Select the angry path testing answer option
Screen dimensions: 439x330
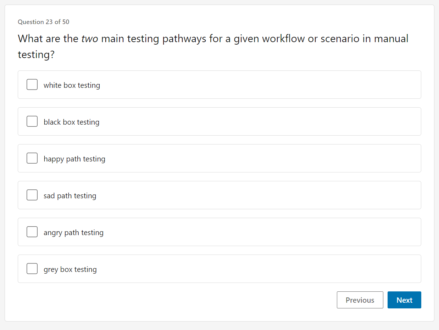(x=73, y=232)
